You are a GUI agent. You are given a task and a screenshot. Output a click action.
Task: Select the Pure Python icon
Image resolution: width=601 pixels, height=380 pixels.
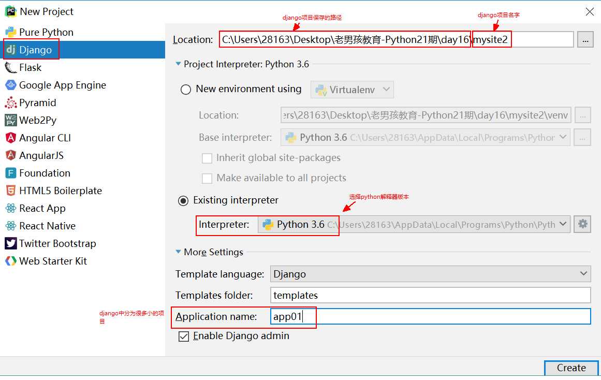tap(11, 32)
